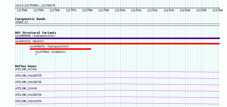
Task: Open transcript ATE1|NM_001288734 label
Action: (x=28, y=95)
